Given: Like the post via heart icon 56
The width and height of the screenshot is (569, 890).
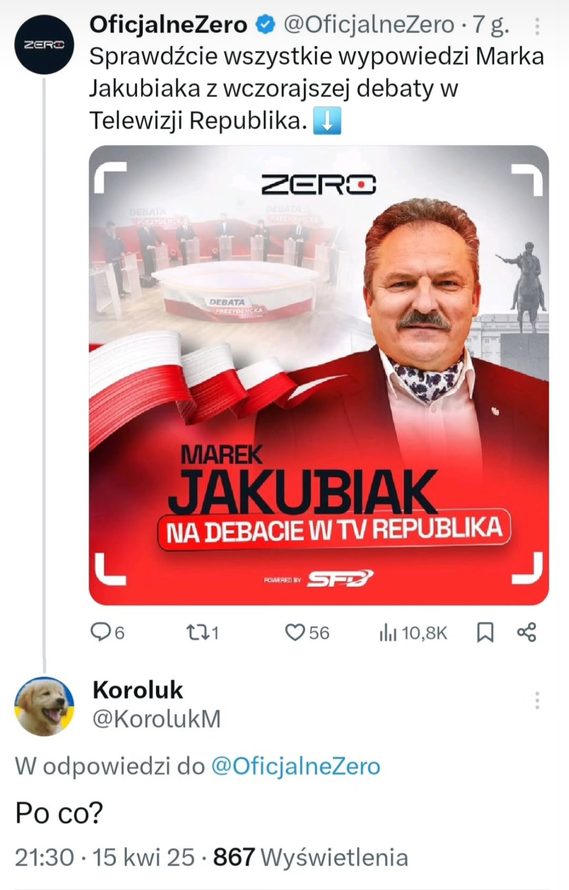Looking at the screenshot, I should tap(307, 632).
